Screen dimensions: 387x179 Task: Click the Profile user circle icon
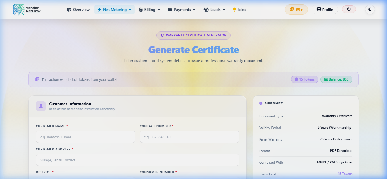click(x=319, y=9)
